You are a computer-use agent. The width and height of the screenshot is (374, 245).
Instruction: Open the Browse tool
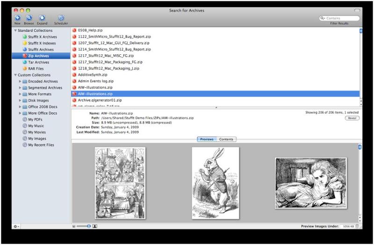click(29, 18)
